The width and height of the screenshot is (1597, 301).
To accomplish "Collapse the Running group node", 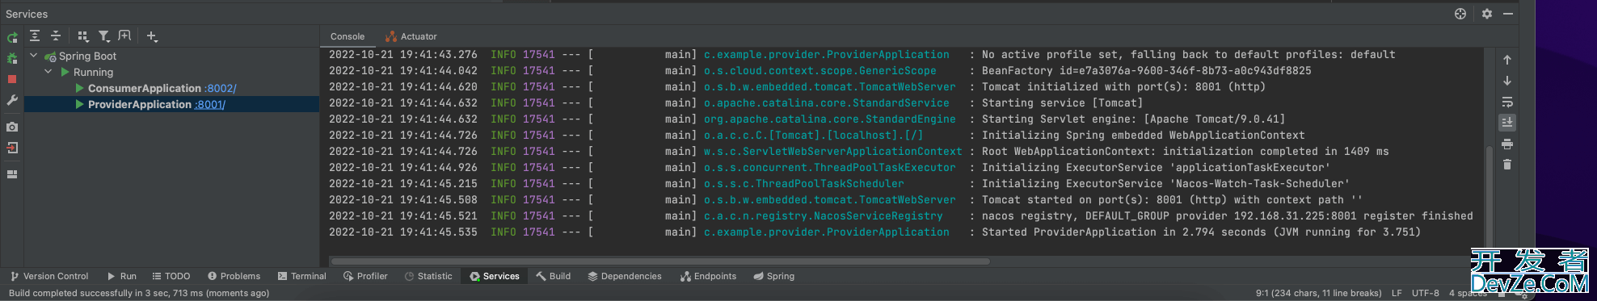I will (48, 72).
